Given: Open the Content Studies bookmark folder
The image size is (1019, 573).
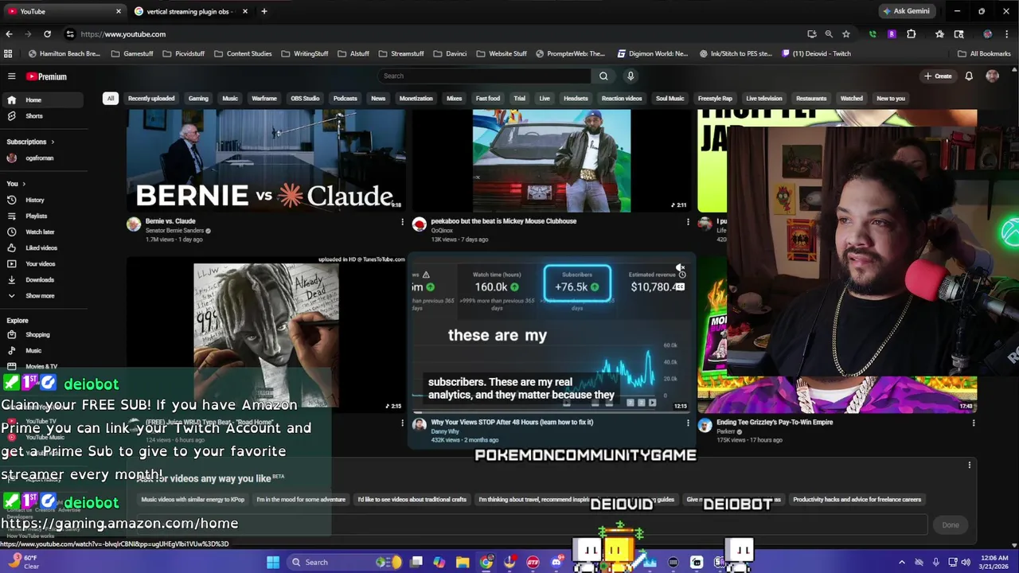Looking at the screenshot, I should tap(243, 54).
